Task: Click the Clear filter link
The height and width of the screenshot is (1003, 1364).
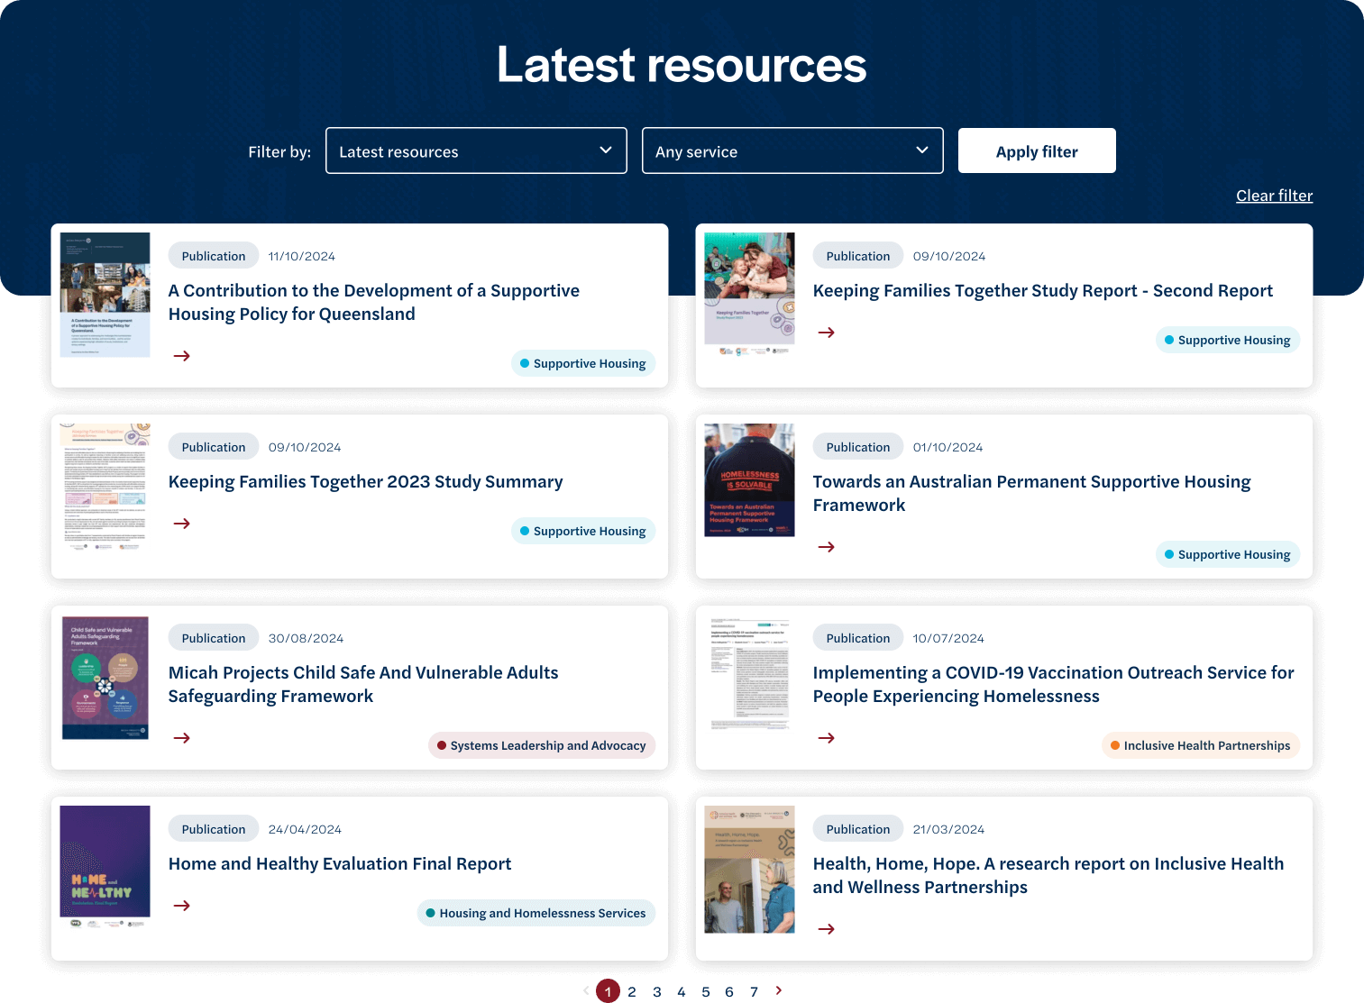Action: tap(1274, 196)
